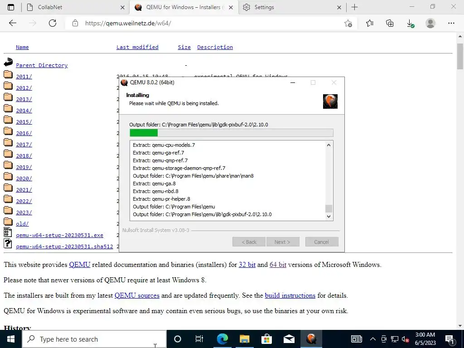
Task: Open Cortana circle icon on taskbar
Action: coord(178,339)
